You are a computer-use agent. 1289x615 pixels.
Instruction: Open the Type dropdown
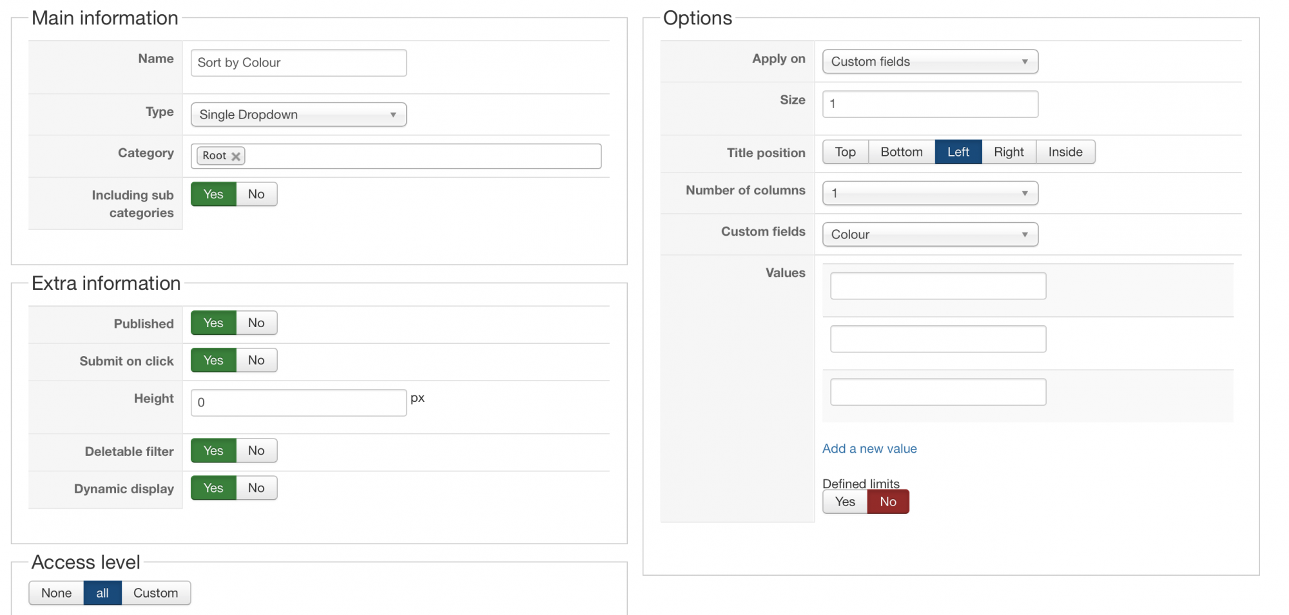pyautogui.click(x=298, y=115)
